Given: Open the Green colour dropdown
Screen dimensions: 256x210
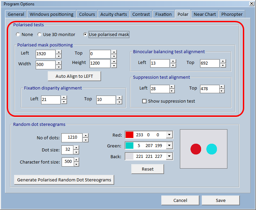Looking at the screenshot, I should 169,145.
